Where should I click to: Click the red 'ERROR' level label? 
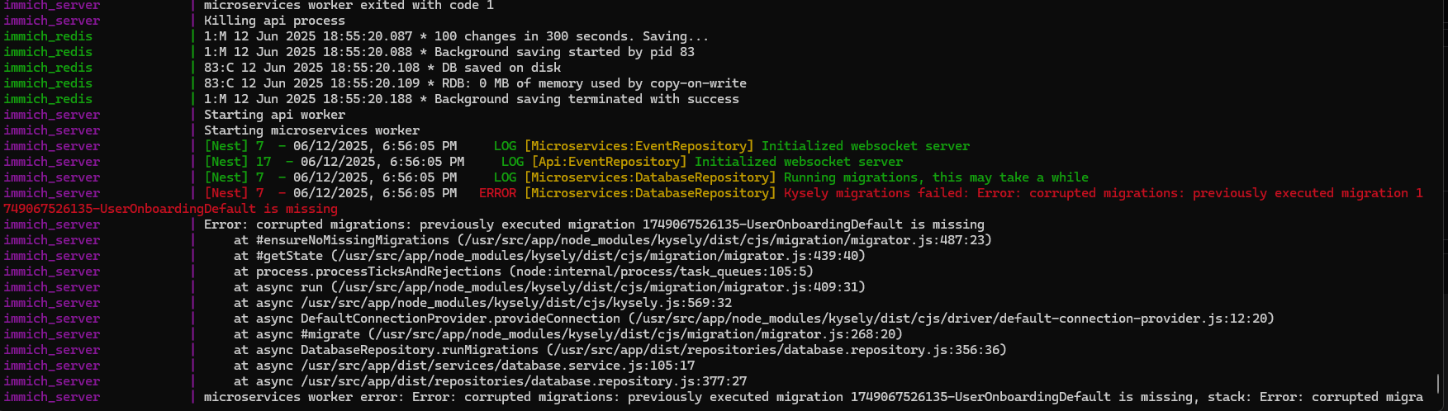[x=497, y=193]
